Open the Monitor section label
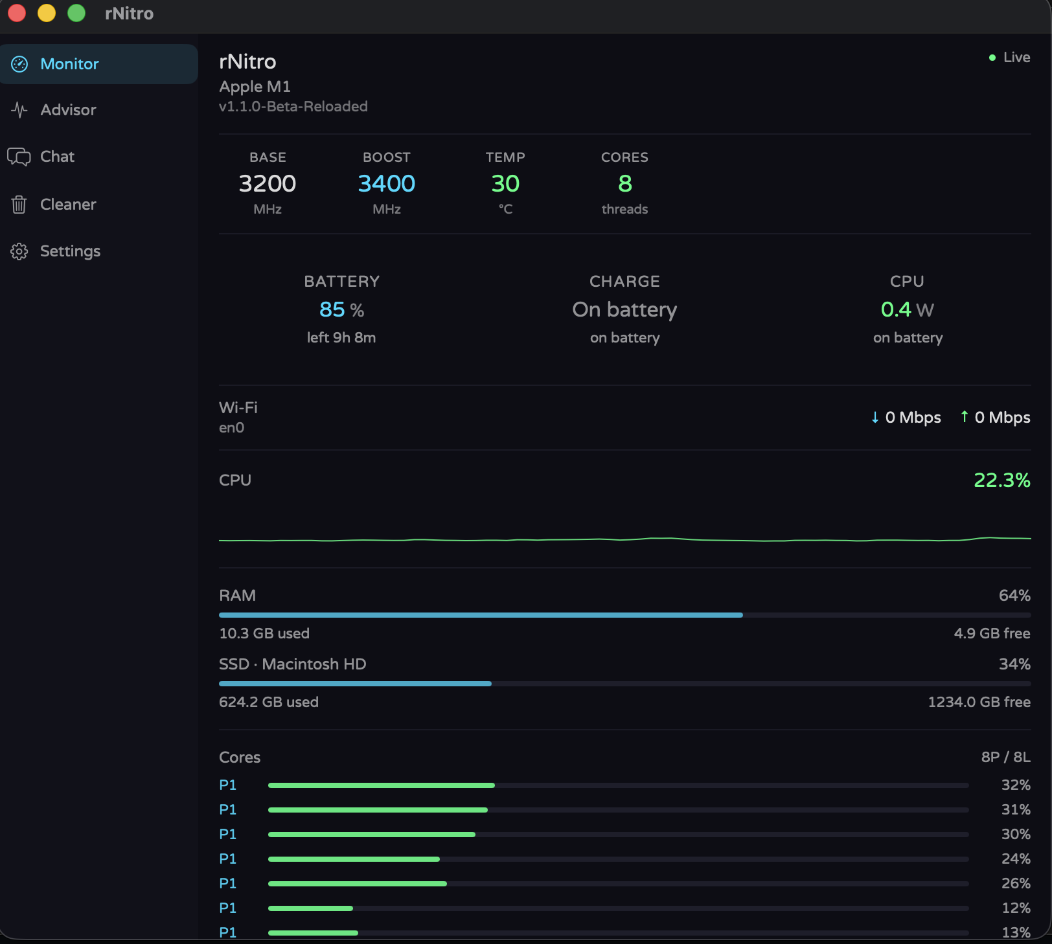Image resolution: width=1052 pixels, height=944 pixels. (x=69, y=64)
